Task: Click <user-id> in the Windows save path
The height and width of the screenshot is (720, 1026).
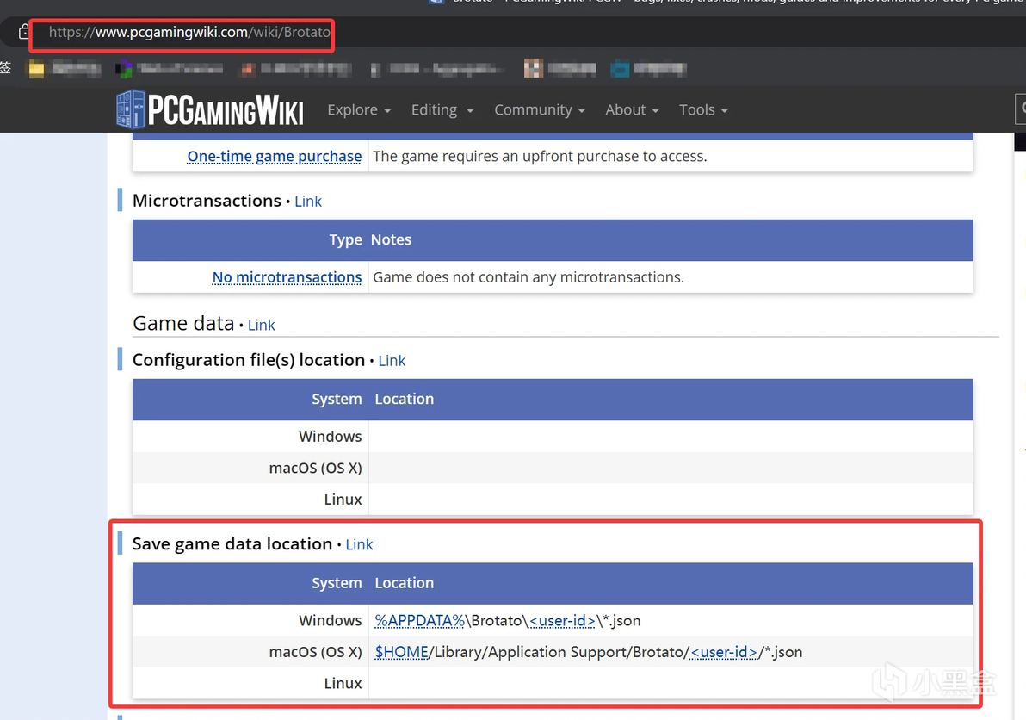Action: [563, 620]
